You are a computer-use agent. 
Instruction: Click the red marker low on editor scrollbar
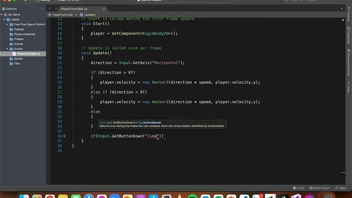tap(343, 172)
